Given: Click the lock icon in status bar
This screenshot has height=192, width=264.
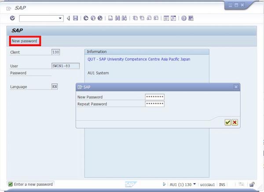Looking at the screenshot, I should [x=252, y=184].
